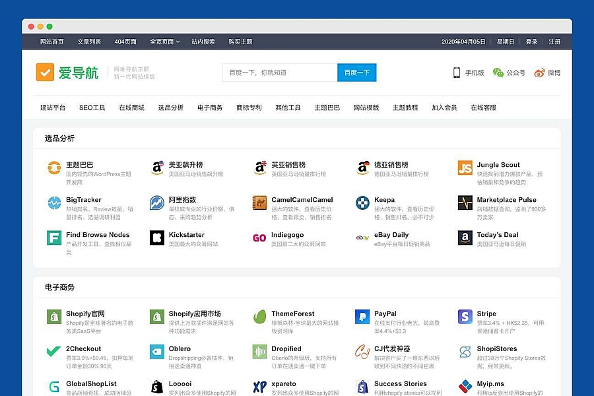594x396 pixels.
Task: Click the BigTracker icon
Action: pyautogui.click(x=54, y=203)
